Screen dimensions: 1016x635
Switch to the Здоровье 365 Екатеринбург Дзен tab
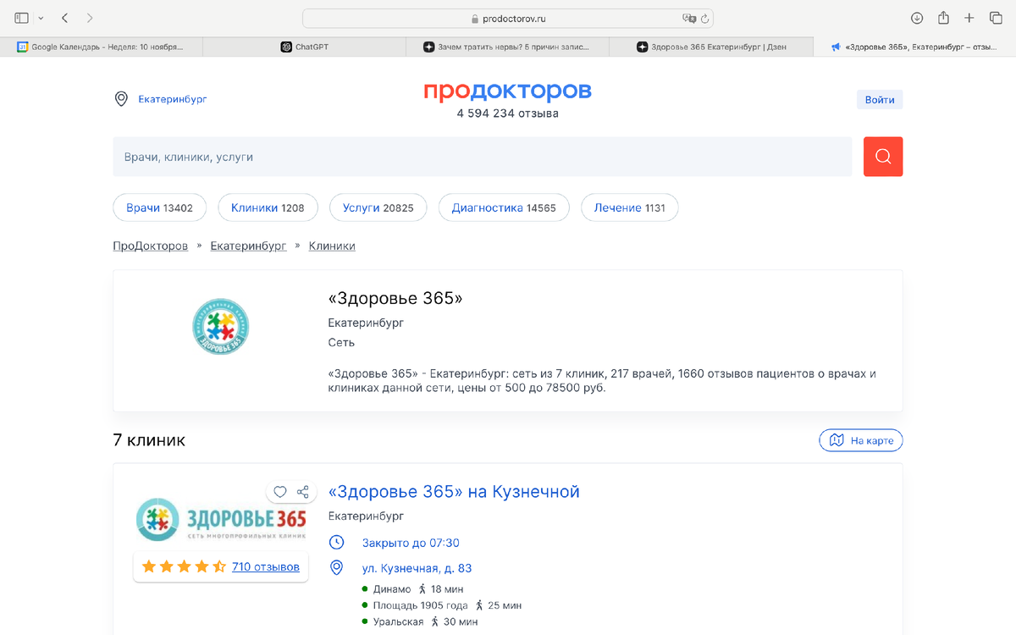click(x=711, y=47)
